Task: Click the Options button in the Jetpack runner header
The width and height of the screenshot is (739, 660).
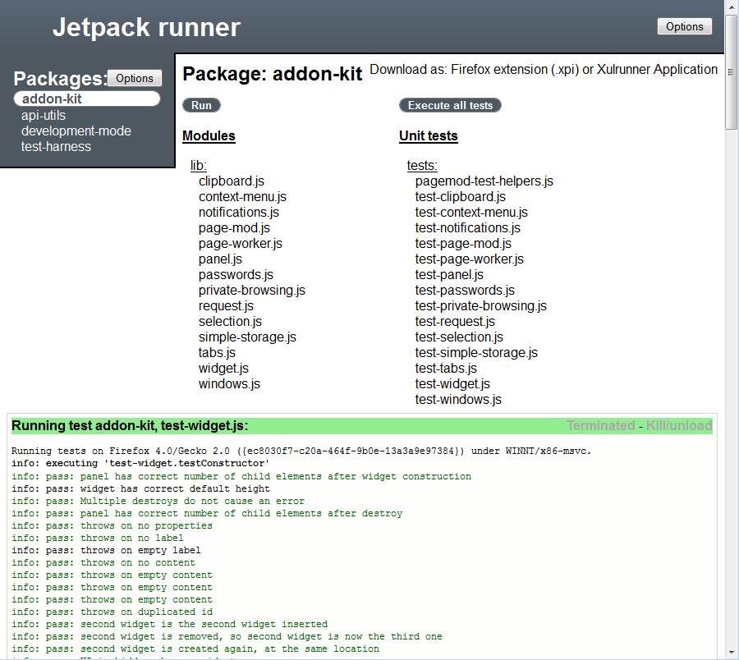Action: click(684, 26)
